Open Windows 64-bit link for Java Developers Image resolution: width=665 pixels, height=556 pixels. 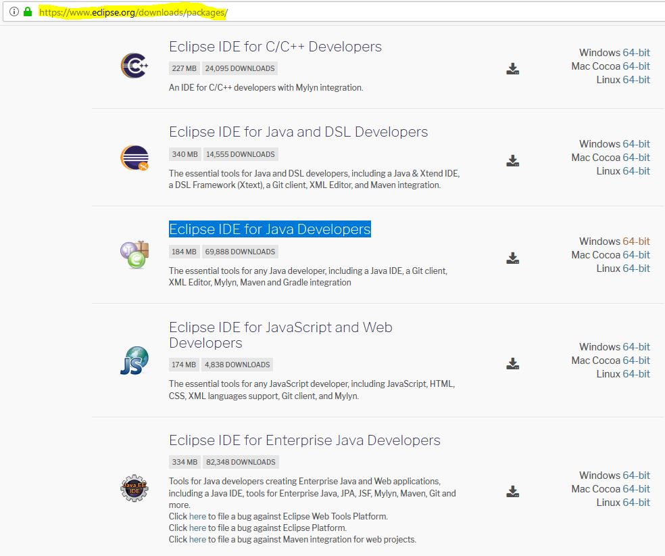pos(636,241)
